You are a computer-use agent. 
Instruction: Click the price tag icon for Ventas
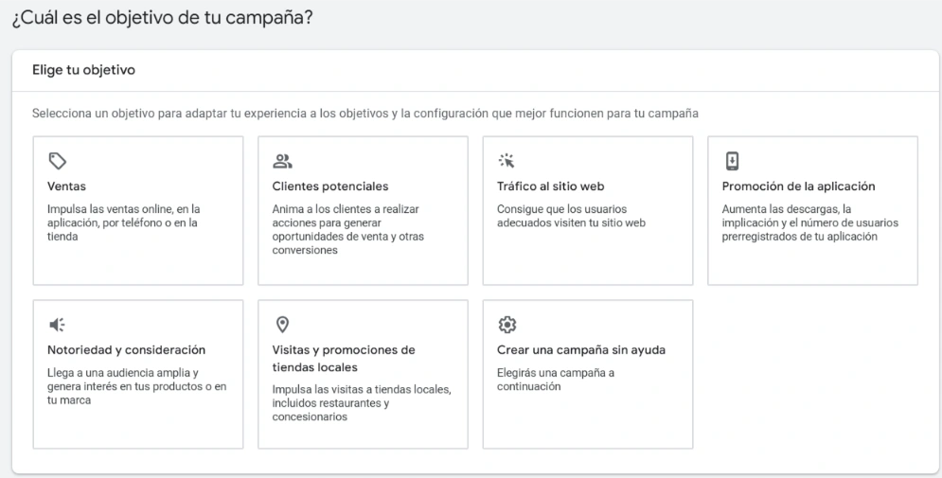point(56,160)
